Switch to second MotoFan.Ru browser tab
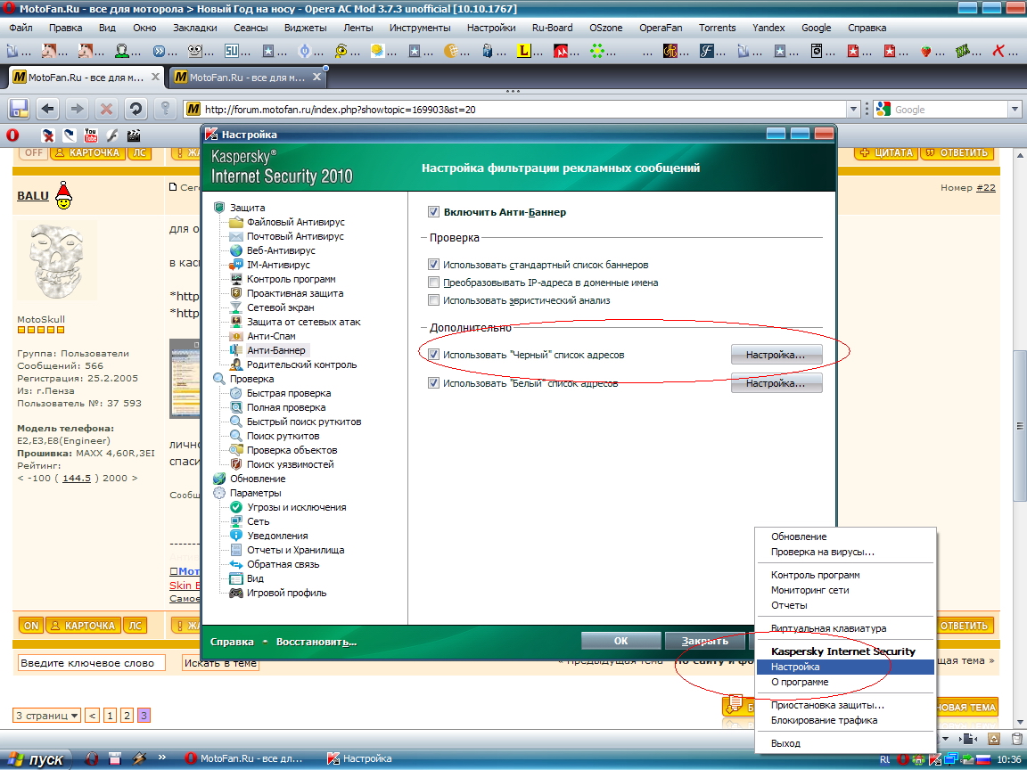This screenshot has height=770, width=1027. point(248,78)
